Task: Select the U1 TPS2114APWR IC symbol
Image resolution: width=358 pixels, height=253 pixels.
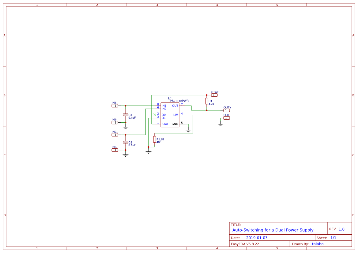Action: coord(170,115)
